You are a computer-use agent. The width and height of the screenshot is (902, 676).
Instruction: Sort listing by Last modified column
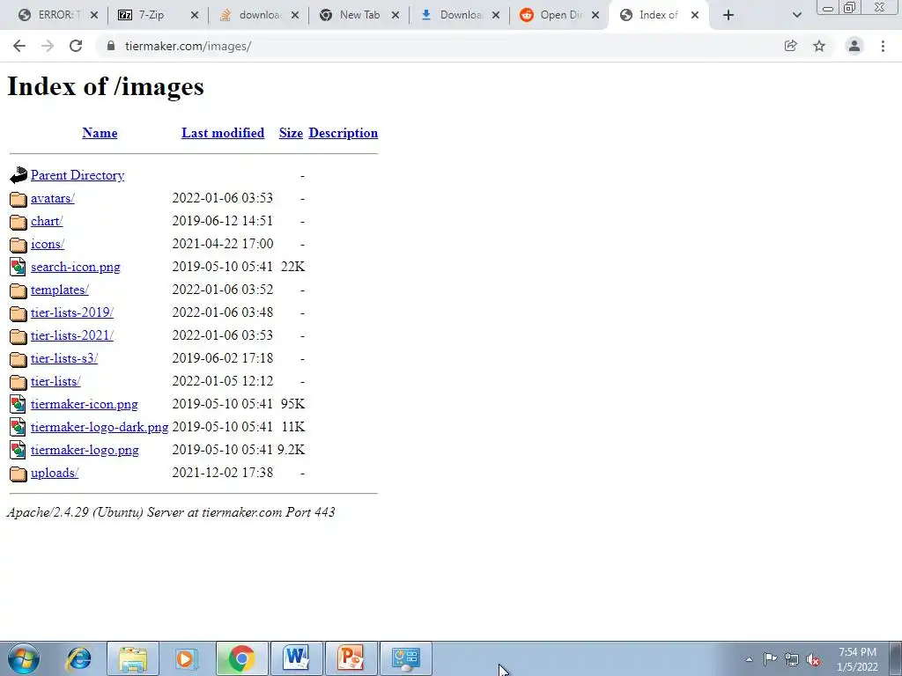click(x=223, y=133)
